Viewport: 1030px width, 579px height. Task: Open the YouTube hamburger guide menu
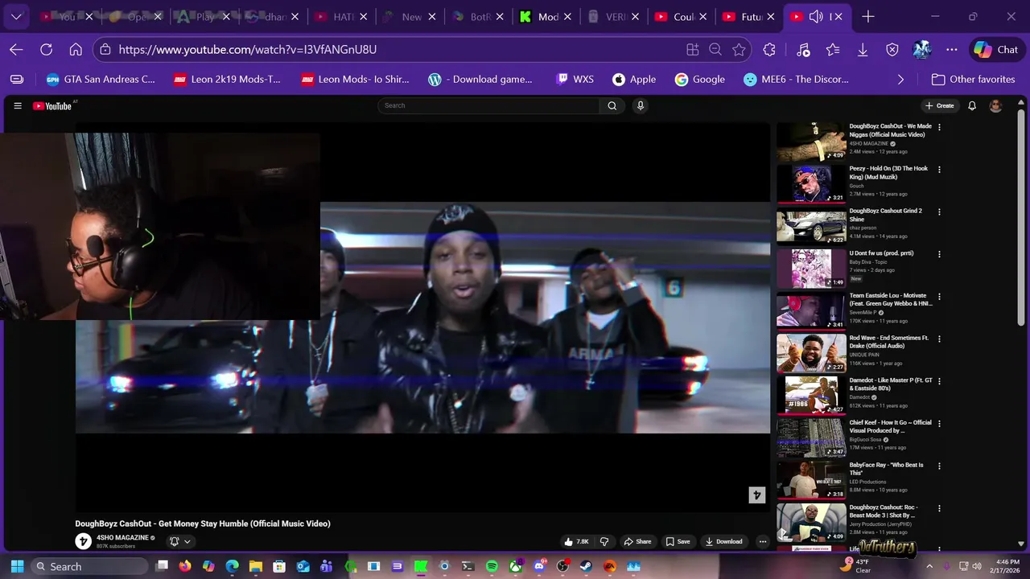coord(18,106)
